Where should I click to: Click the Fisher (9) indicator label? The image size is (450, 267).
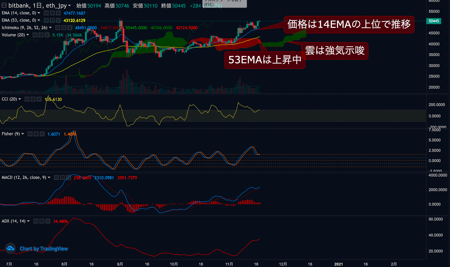click(11, 134)
